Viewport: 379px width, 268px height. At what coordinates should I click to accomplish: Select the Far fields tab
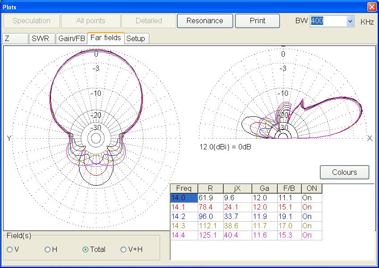click(106, 38)
